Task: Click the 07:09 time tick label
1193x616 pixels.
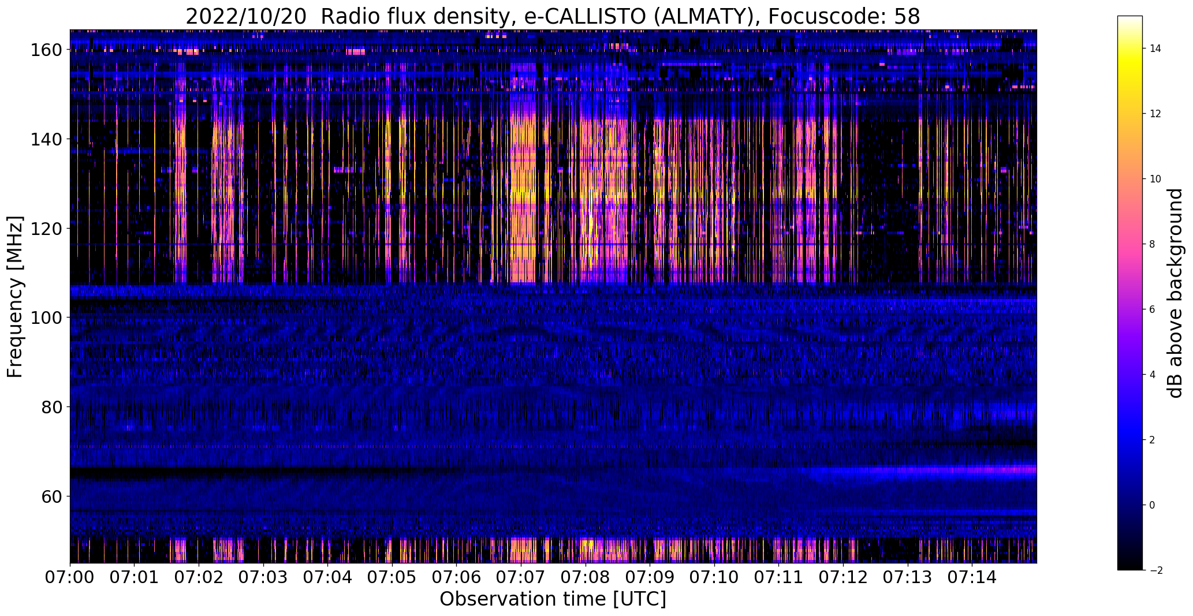Action: pyautogui.click(x=650, y=577)
